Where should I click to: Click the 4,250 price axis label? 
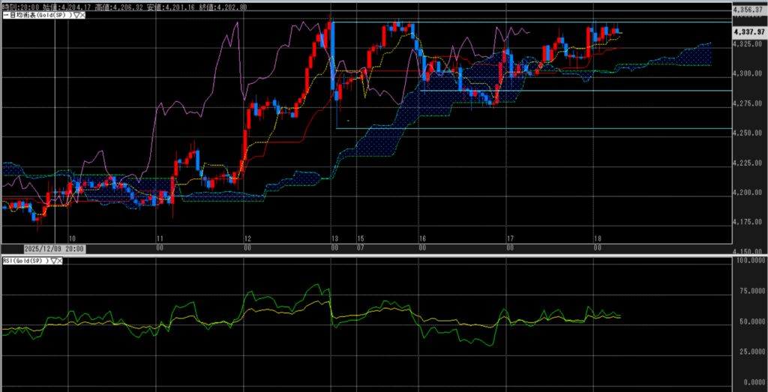coord(748,133)
